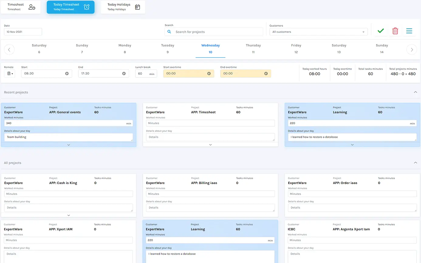Screen dimensions: 421x263
Task: Click the Team building details box
Action: (69, 137)
